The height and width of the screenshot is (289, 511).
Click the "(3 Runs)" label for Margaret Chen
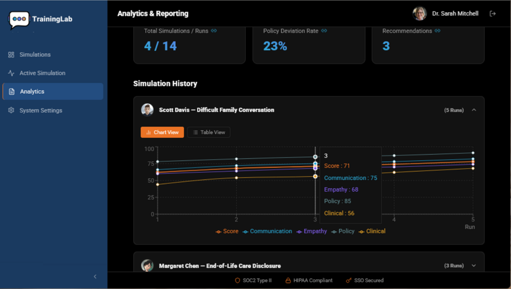tap(454, 266)
